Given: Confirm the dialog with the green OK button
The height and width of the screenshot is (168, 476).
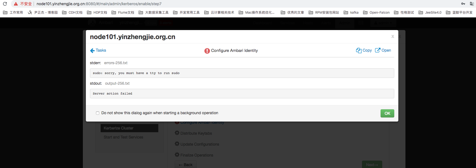Looking at the screenshot, I should coord(387,113).
